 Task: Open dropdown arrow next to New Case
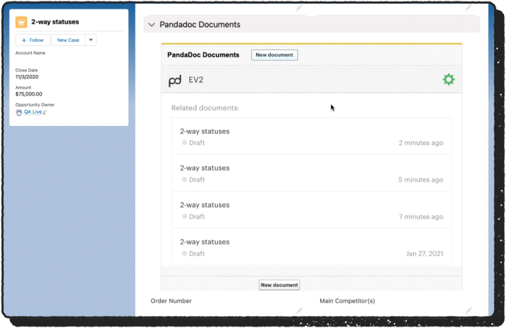pyautogui.click(x=91, y=40)
